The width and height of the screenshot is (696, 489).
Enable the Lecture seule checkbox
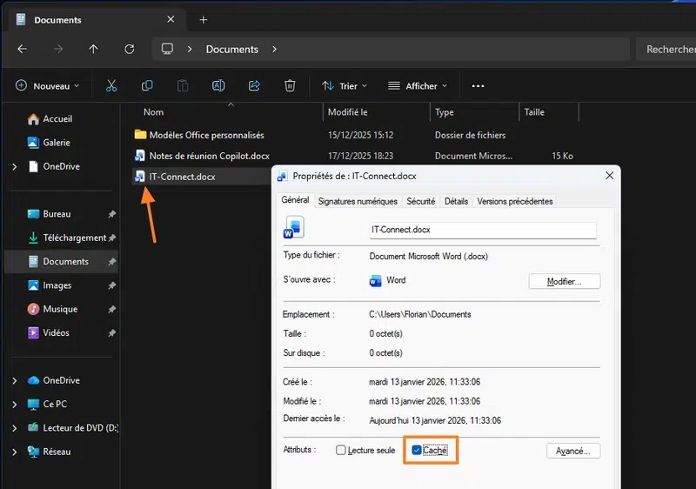341,451
